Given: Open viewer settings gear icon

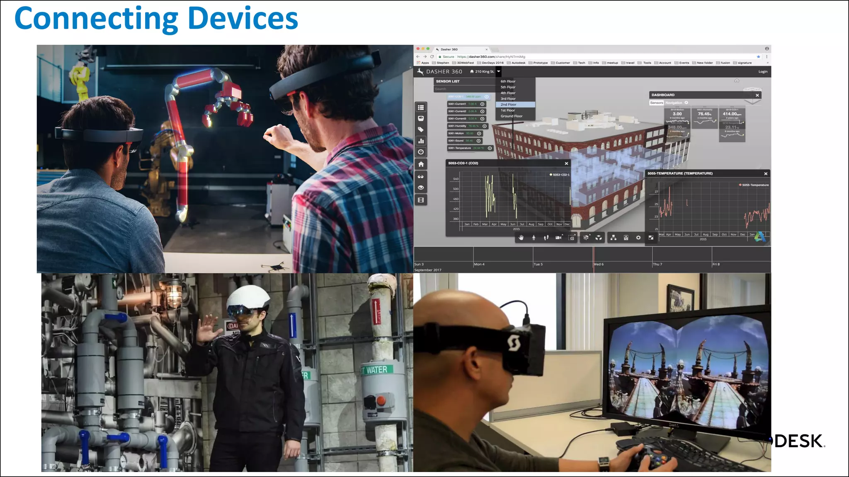Looking at the screenshot, I should (638, 238).
